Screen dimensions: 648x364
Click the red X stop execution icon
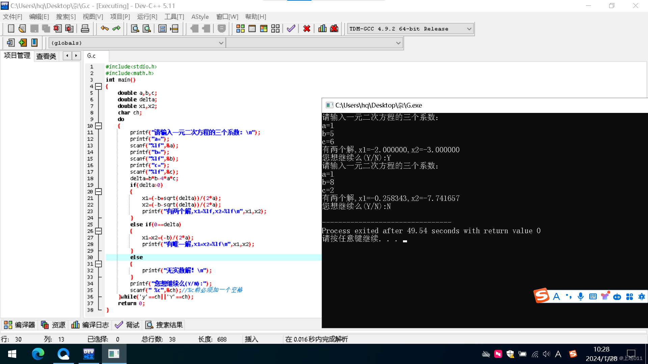click(306, 29)
